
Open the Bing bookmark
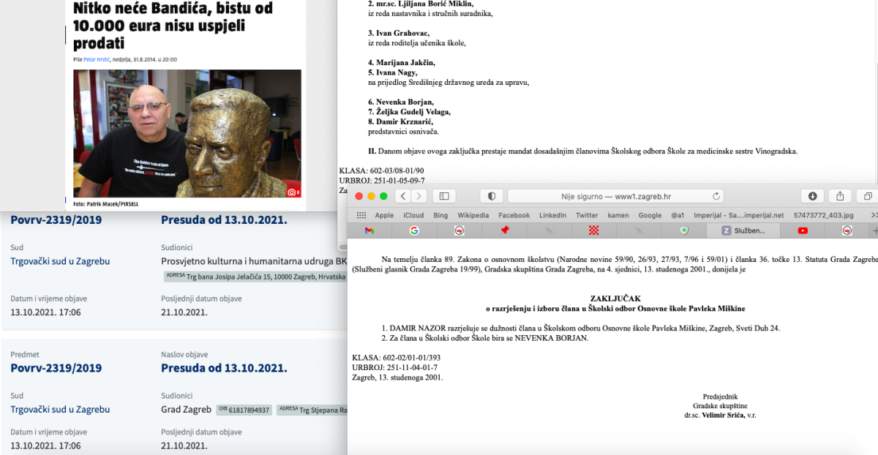tap(440, 215)
